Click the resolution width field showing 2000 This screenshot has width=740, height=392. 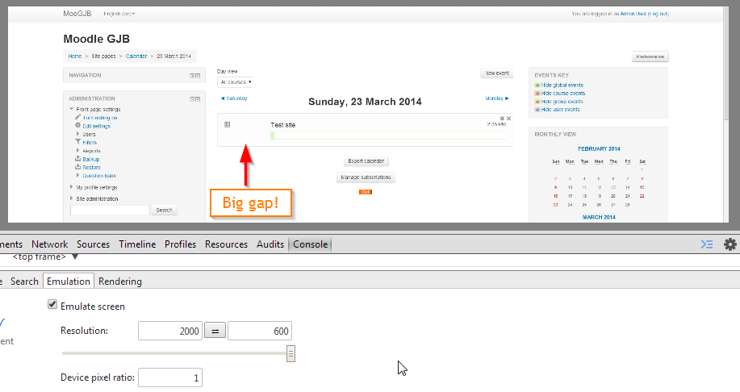pyautogui.click(x=170, y=331)
